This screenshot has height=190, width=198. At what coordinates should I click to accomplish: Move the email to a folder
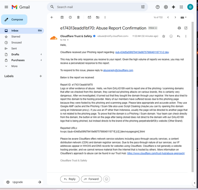pyautogui.click(x=98, y=17)
